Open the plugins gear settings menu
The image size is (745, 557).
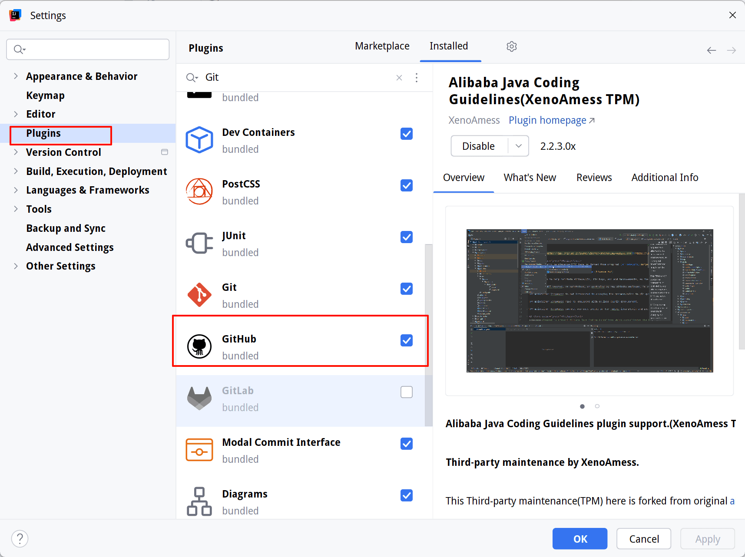click(x=512, y=46)
